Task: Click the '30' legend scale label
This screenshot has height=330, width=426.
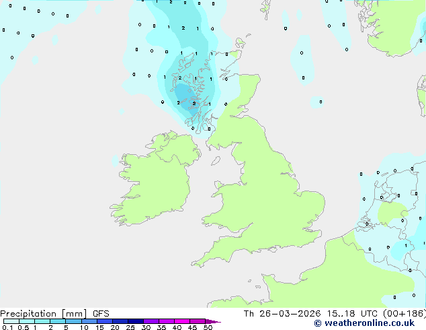Action: (x=146, y=327)
